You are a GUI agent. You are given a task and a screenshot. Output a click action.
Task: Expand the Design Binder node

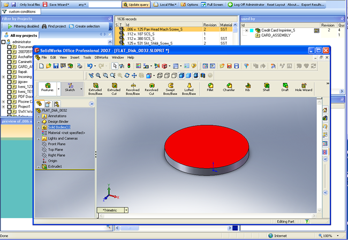pos(39,122)
